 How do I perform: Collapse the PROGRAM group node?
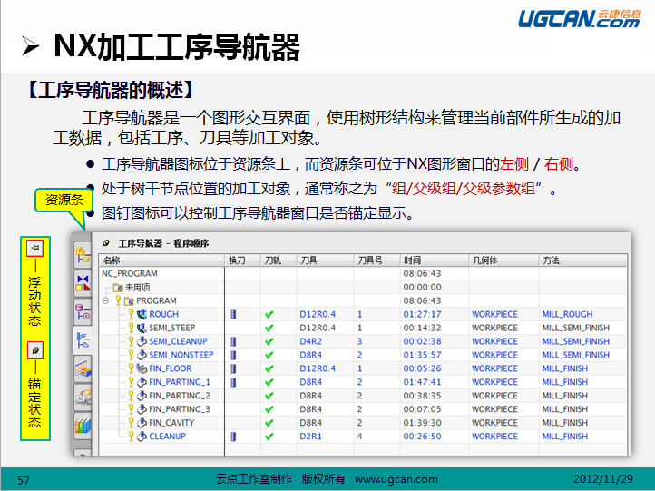[106, 300]
